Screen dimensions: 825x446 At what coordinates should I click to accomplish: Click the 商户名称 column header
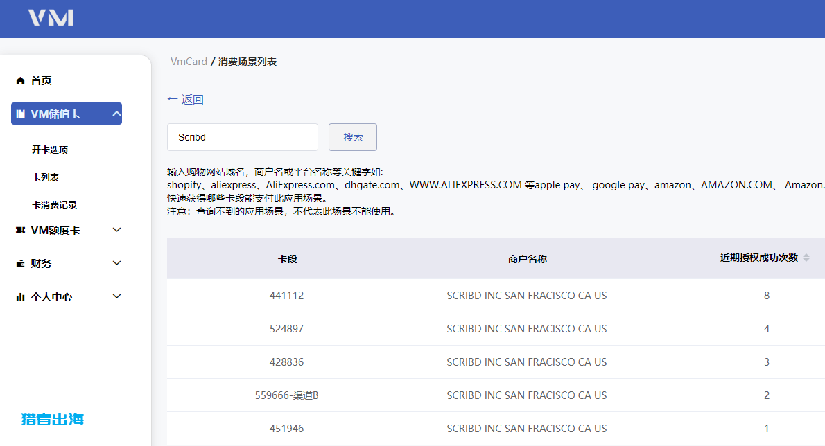(527, 259)
